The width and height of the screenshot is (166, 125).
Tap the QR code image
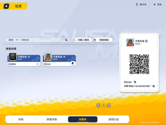point(139,64)
